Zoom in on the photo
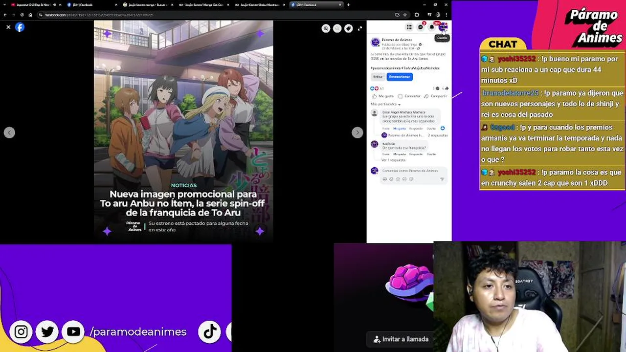 (x=326, y=28)
